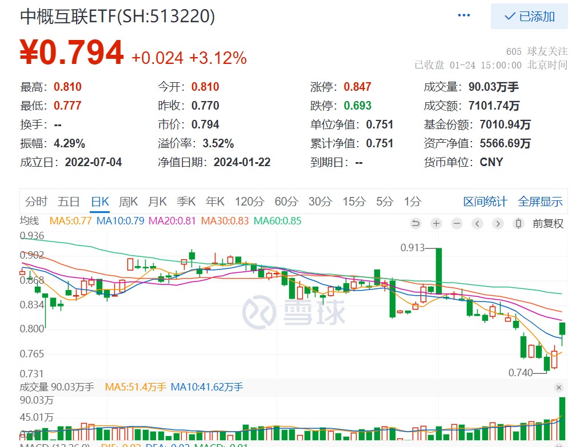Click the volume MA5:51.4万手 label
Image resolution: width=576 pixels, height=447 pixels.
coord(135,387)
